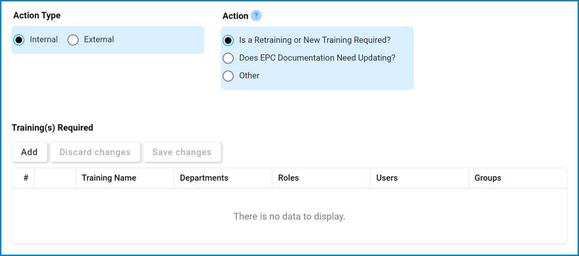Click the Groups column header

coord(488,178)
